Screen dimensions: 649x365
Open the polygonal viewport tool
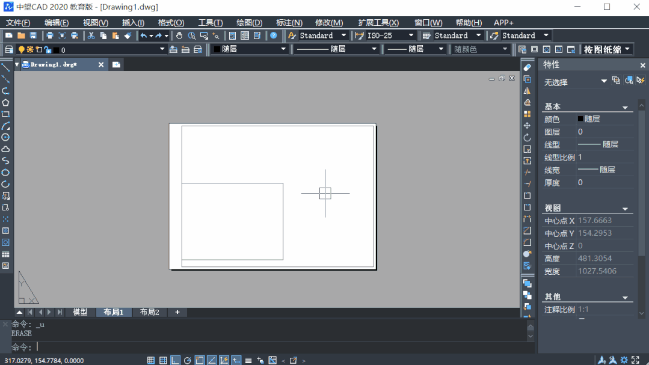(546, 50)
